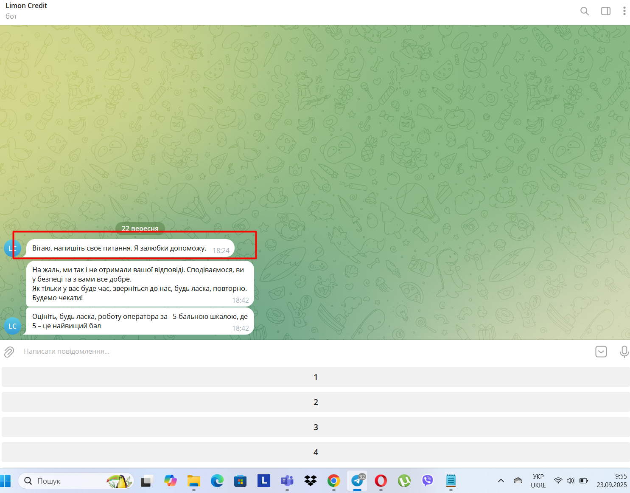The image size is (630, 493).
Task: Open Google Chrome from the taskbar
Action: pyautogui.click(x=334, y=481)
